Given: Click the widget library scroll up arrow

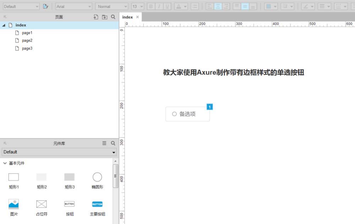Looking at the screenshot, I should tap(115, 161).
